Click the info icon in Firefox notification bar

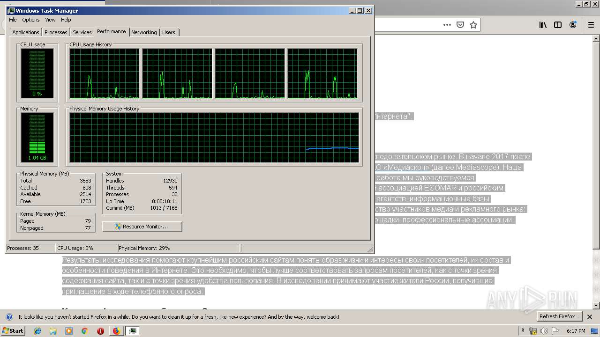click(x=9, y=317)
